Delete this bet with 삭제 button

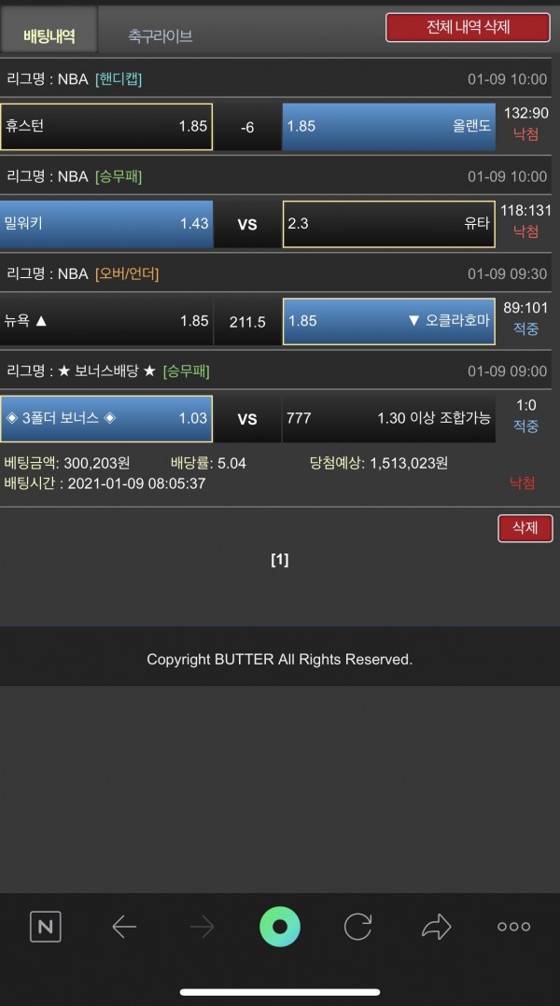pyautogui.click(x=525, y=528)
